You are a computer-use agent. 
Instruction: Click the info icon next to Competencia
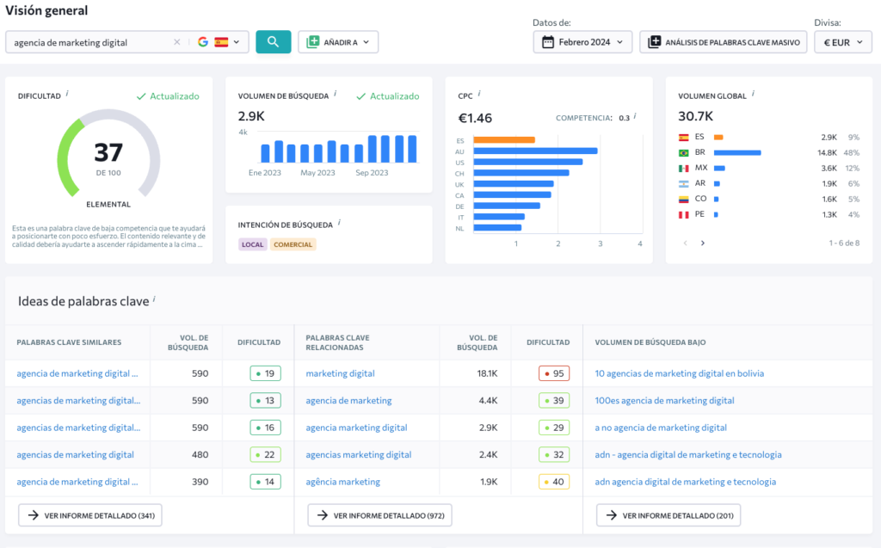pos(635,116)
